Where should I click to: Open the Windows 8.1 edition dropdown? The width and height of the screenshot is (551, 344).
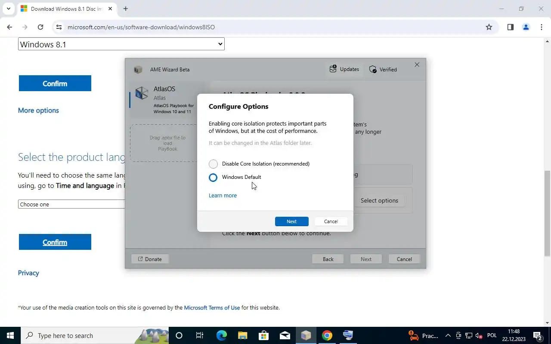pyautogui.click(x=121, y=44)
